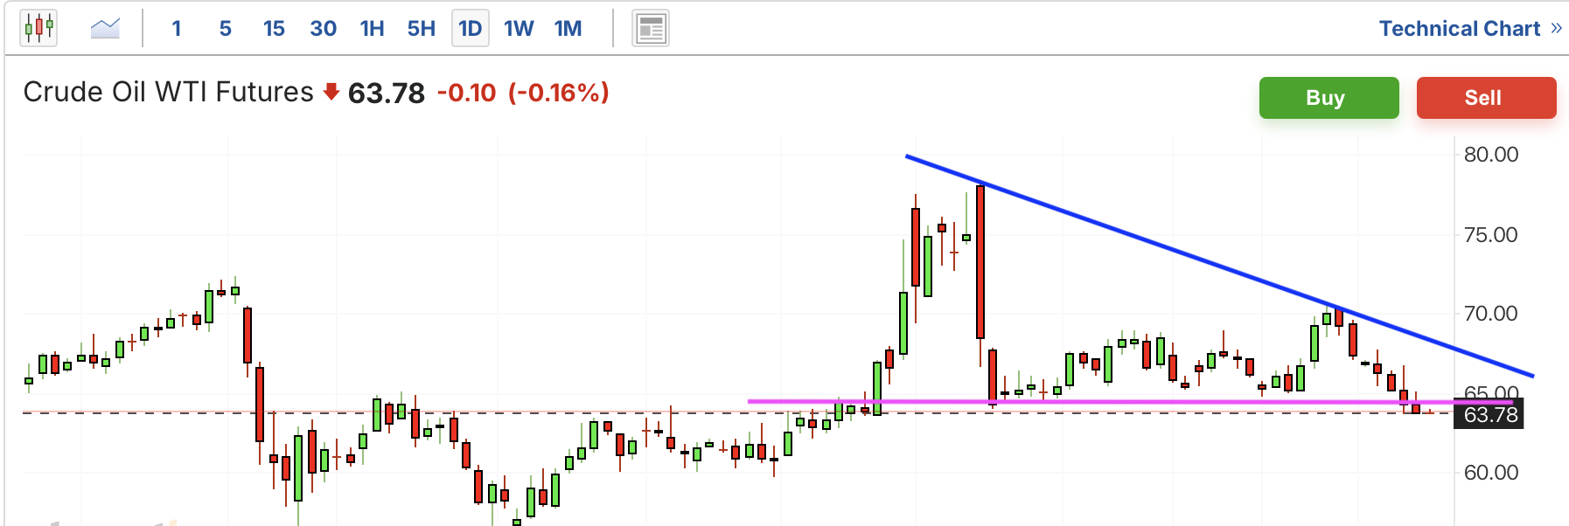Choose the 1W weekly timeframe
The image size is (1569, 526).
coord(519,29)
